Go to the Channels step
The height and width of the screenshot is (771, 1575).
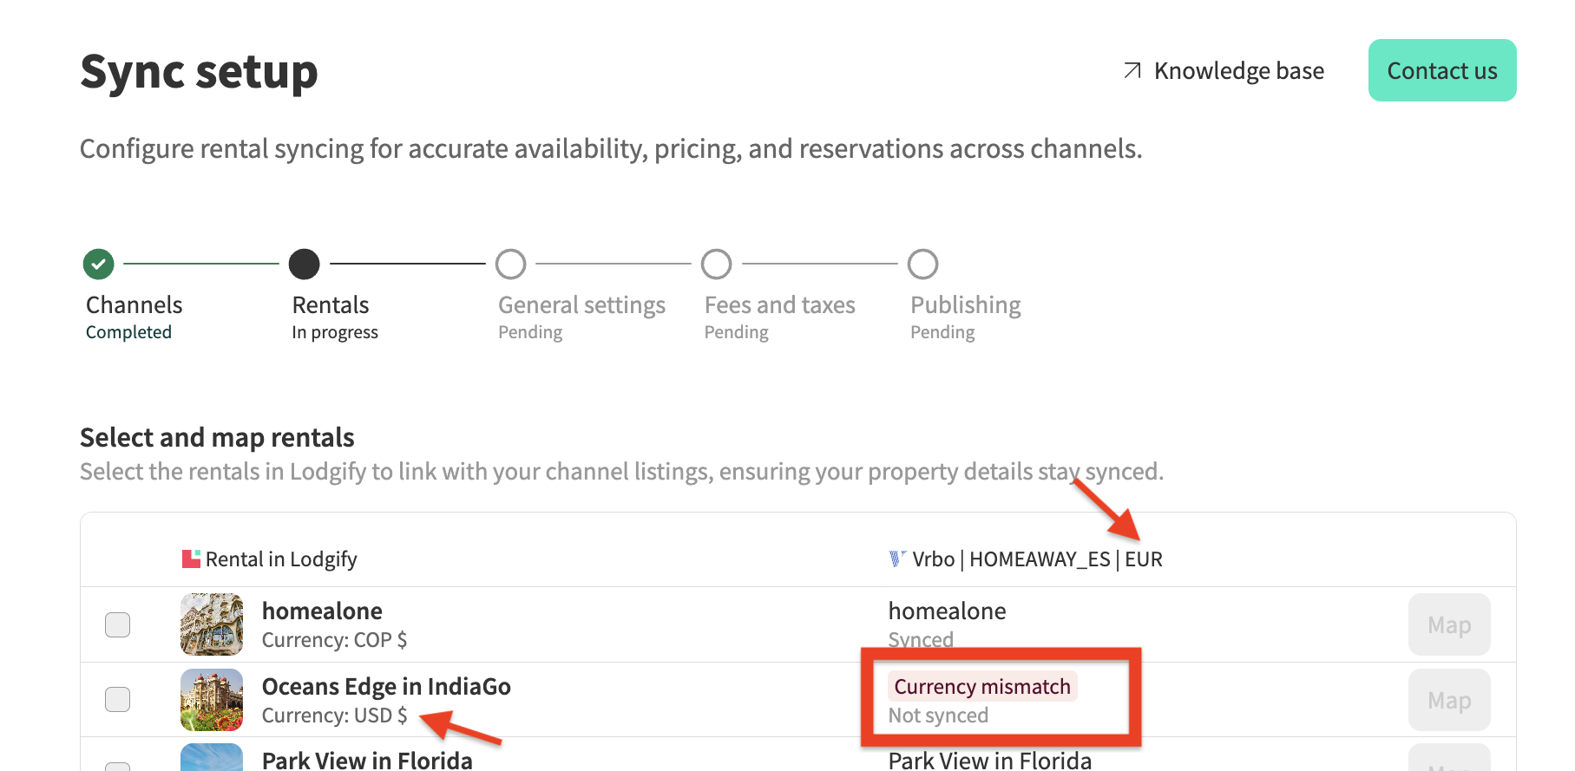point(135,305)
